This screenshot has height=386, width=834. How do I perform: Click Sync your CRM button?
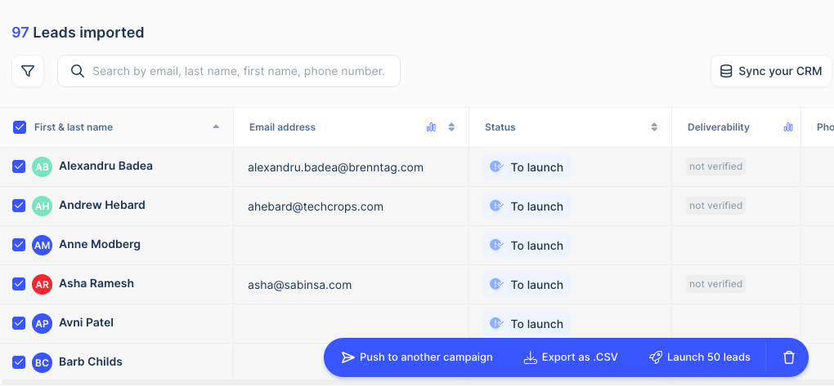tap(770, 71)
